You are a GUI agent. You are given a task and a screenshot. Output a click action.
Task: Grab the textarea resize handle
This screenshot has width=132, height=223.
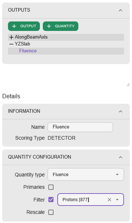pos(128,85)
